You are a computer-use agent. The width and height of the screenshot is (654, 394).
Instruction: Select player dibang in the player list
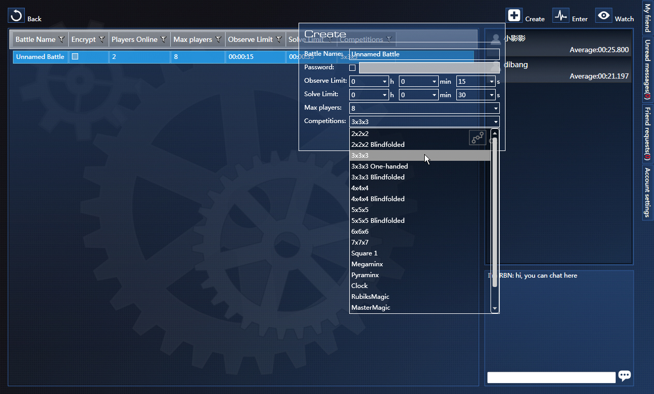(559, 70)
